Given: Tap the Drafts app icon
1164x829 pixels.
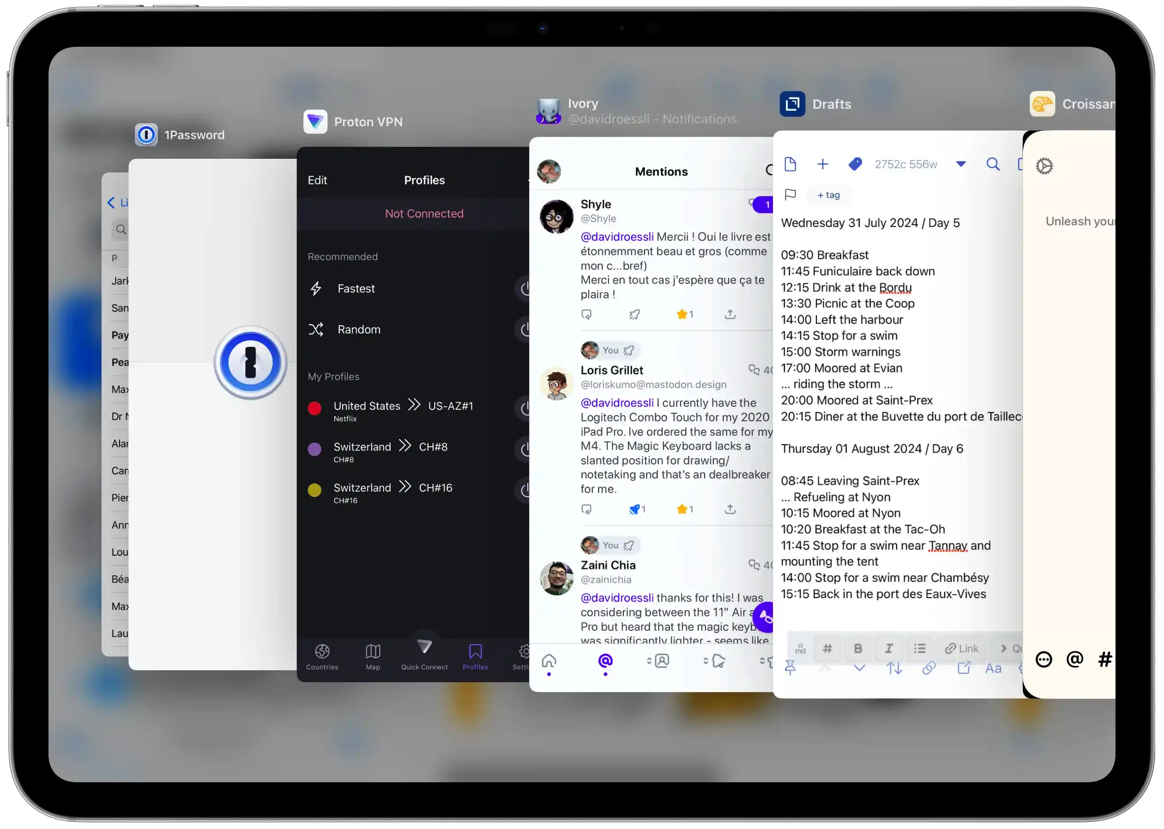Looking at the screenshot, I should pyautogui.click(x=792, y=104).
